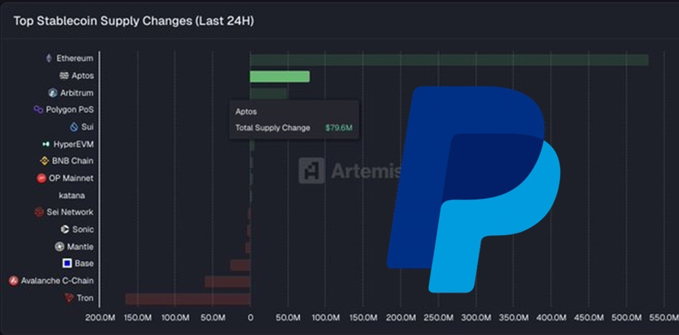The image size is (679, 335).
Task: Click the Polygon PoS axis label
Action: point(70,110)
